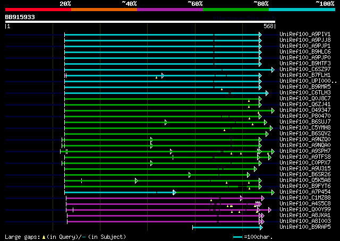
Task: Select the UniRef100_A9PJJ8 hit label
Action: click(x=305, y=40)
